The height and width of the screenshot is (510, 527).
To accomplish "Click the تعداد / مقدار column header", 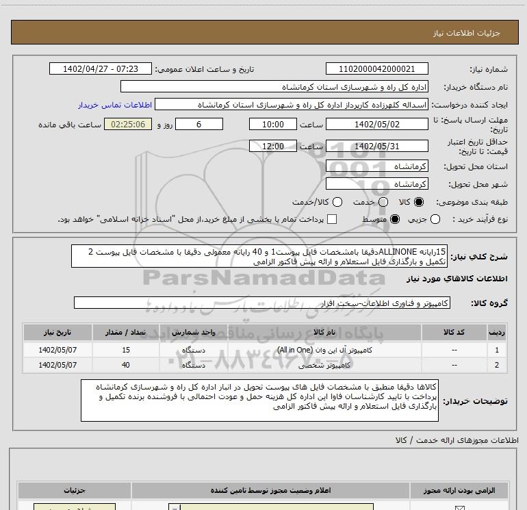I will pyautogui.click(x=126, y=332).
